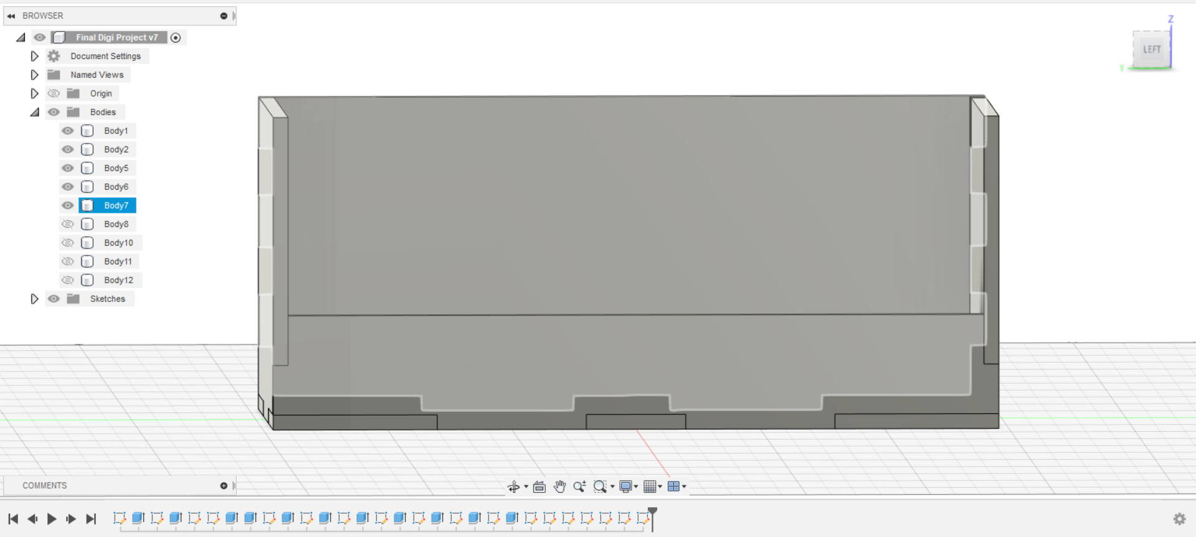Go to beginning of timeline

click(13, 519)
